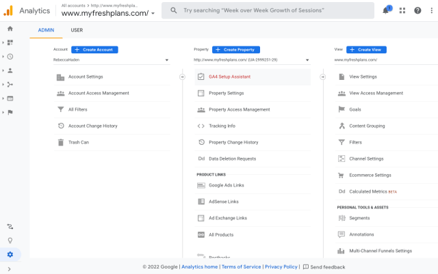Click the Create Property button
The height and width of the screenshot is (274, 438).
[236, 50]
